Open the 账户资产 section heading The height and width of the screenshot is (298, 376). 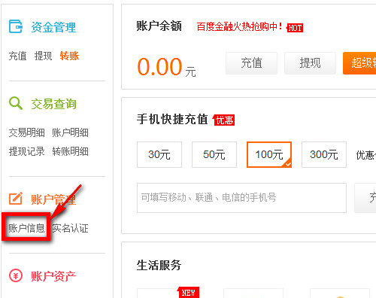pyautogui.click(x=53, y=276)
